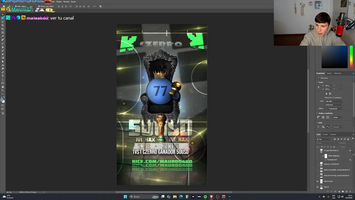Select the Object Selection tool

3,25
